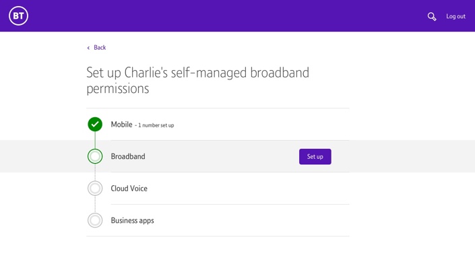Click the Broadband step label
Screen dimensions: 475x264
128,156
